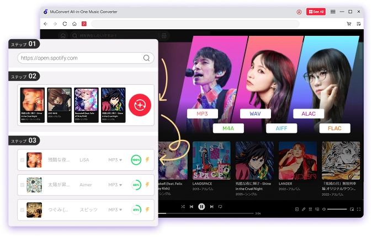
Task: Reload the page with refresh icon
Action: [65, 24]
